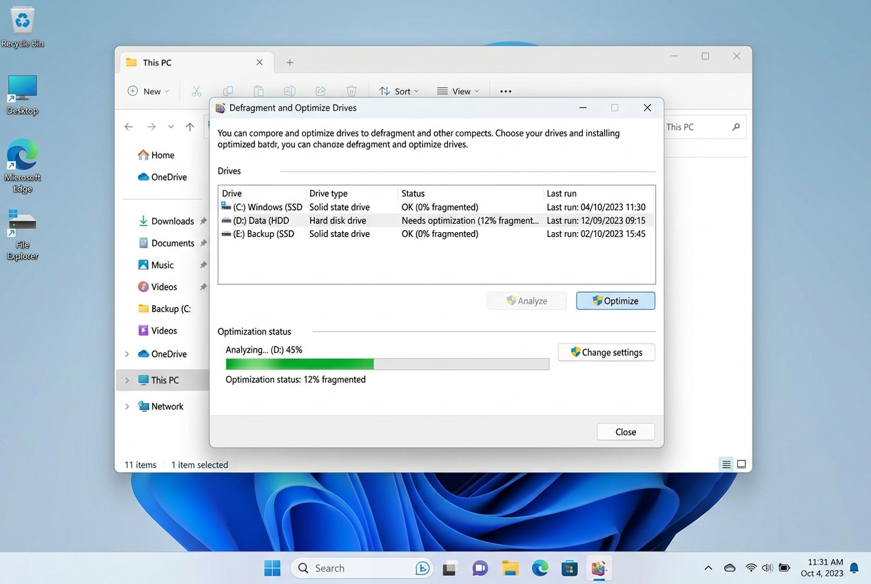Image resolution: width=871 pixels, height=584 pixels.
Task: Open the View dropdown menu
Action: pos(458,91)
